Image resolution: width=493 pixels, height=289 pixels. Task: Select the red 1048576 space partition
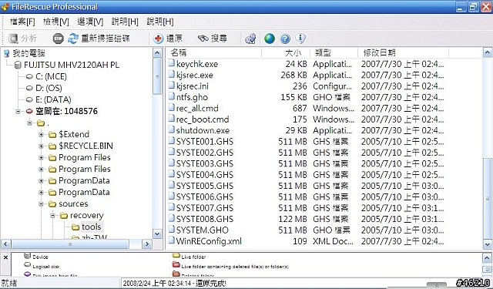(66, 111)
